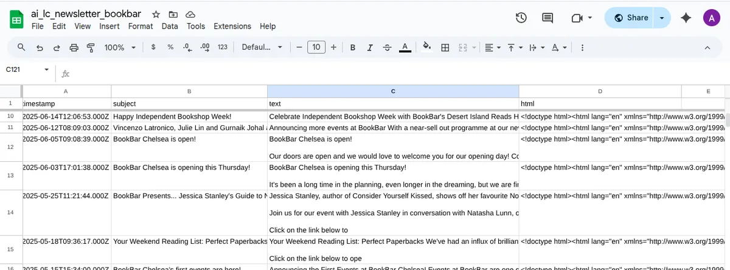Select the Paint format tool

[x=91, y=47]
